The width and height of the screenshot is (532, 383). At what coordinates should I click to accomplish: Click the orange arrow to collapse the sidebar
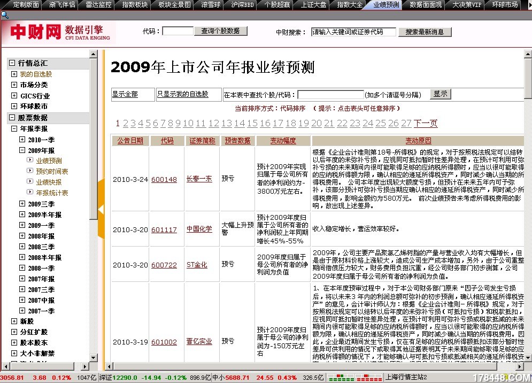click(101, 210)
